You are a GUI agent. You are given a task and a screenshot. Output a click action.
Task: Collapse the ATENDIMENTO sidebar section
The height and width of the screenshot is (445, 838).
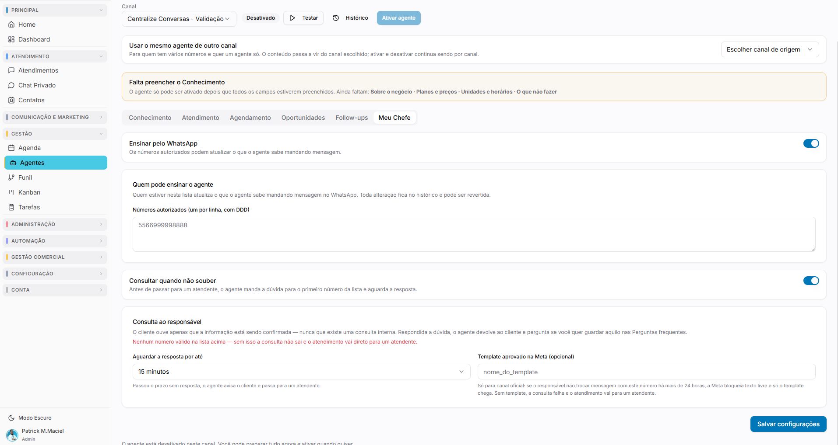tap(55, 56)
